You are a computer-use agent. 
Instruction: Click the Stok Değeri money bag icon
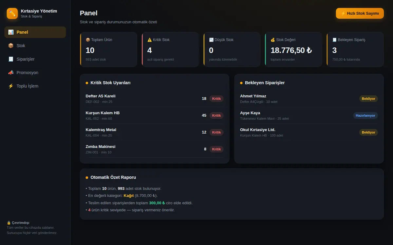click(273, 40)
